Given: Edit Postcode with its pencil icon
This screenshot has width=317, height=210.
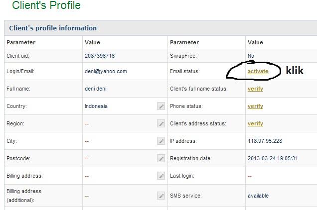Looking at the screenshot, I should click(161, 158).
